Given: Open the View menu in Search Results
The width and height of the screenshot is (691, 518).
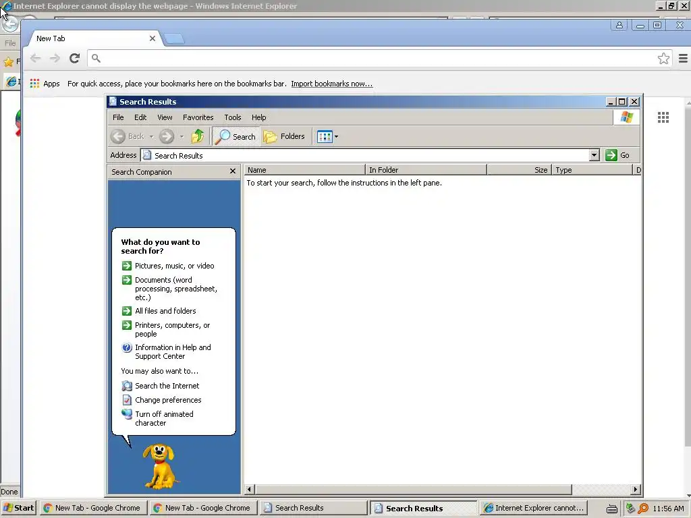Looking at the screenshot, I should 165,117.
